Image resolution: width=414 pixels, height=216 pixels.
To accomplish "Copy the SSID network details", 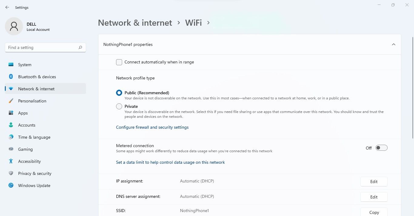I will (x=374, y=212).
